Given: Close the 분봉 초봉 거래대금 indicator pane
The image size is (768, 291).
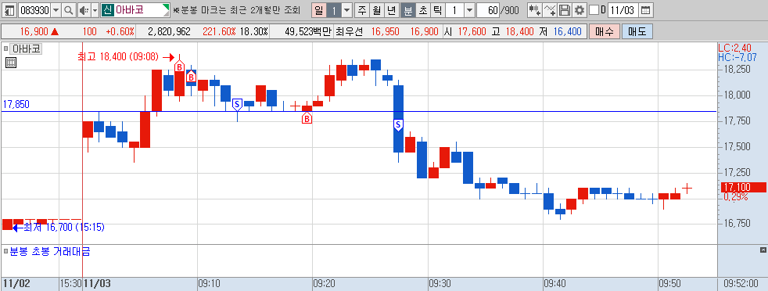Looking at the screenshot, I should 763,250.
